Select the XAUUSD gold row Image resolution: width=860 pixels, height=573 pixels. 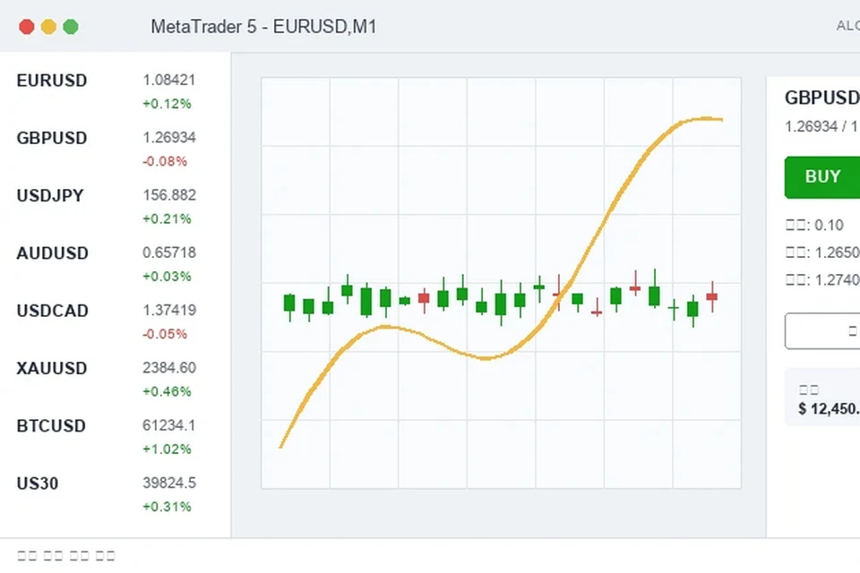tap(115, 380)
